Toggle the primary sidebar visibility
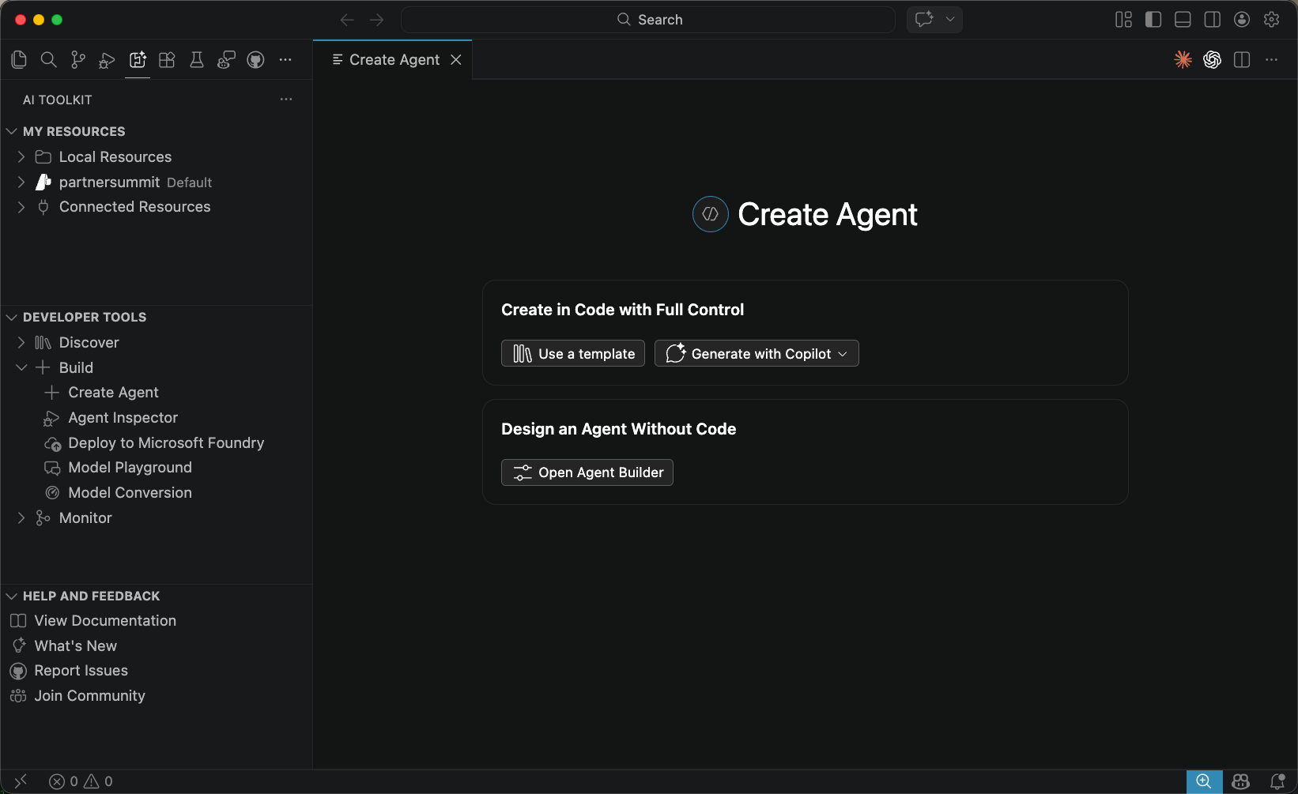The height and width of the screenshot is (794, 1298). pyautogui.click(x=1153, y=20)
